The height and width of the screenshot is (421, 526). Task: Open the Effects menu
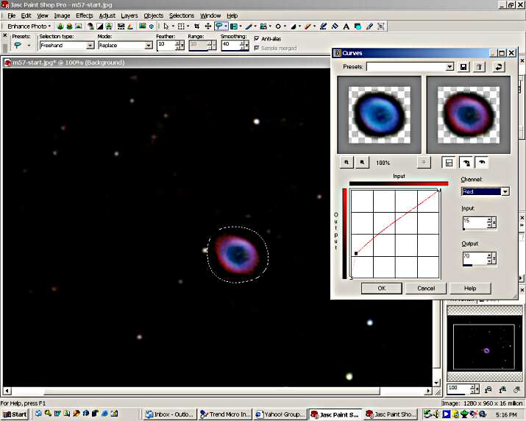click(84, 15)
